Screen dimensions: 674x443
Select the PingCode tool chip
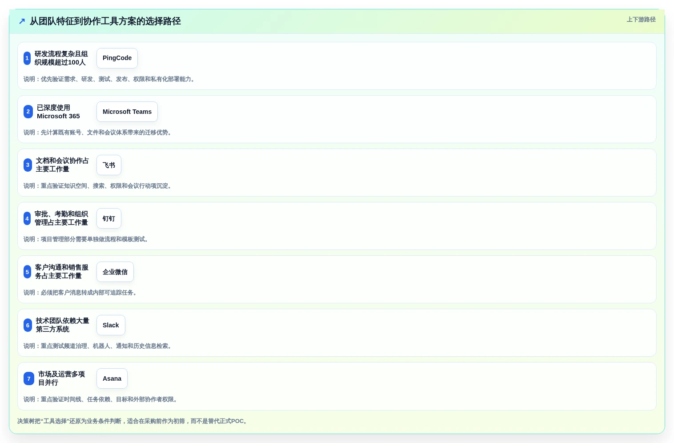coord(117,58)
